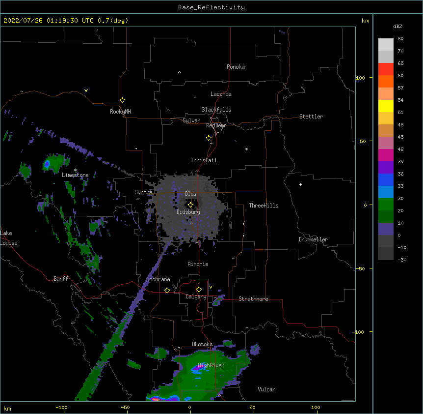The image size is (423, 414).
Task: Click the dBZ legend heading
Action: pos(397,26)
